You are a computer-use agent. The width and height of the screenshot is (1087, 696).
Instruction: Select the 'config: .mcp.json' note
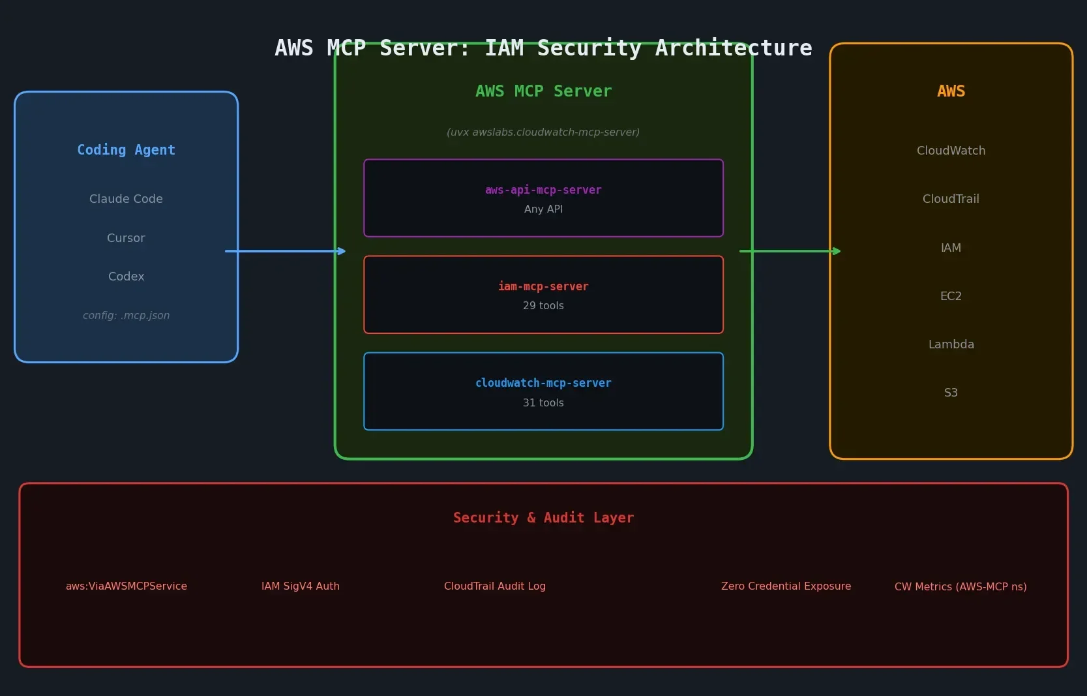126,316
